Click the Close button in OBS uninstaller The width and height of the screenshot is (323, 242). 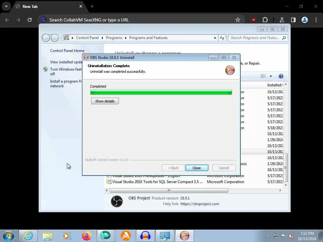click(x=197, y=168)
